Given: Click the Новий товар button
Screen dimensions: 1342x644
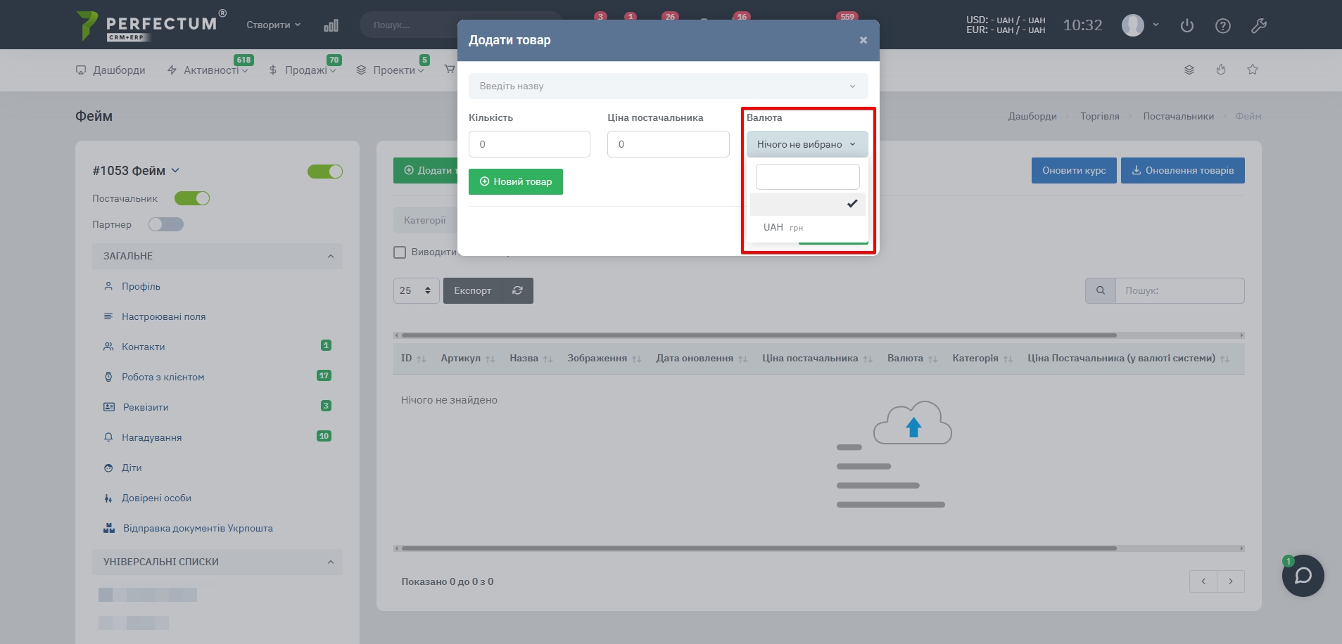Looking at the screenshot, I should [515, 181].
